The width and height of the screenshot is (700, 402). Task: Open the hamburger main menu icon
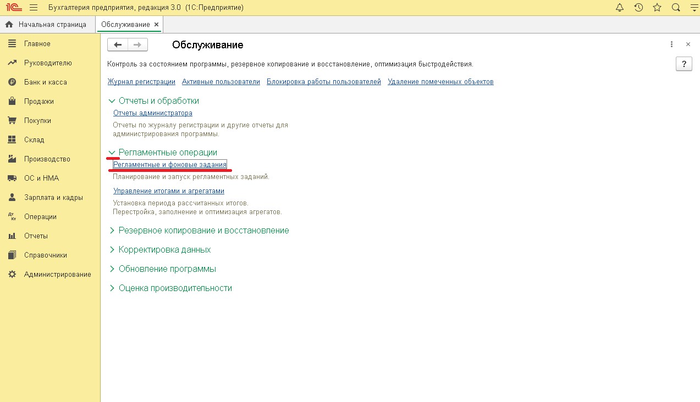pyautogui.click(x=34, y=8)
